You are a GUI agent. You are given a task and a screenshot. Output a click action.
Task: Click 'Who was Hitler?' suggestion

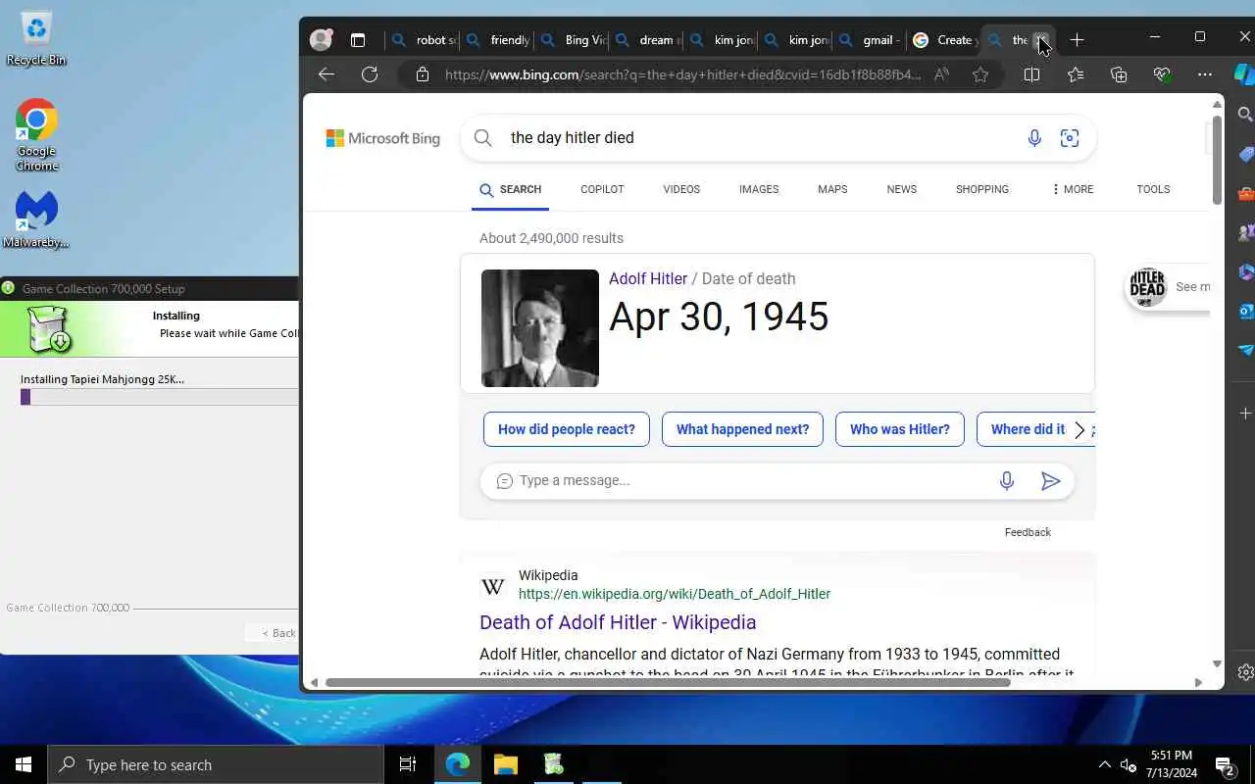click(x=900, y=429)
